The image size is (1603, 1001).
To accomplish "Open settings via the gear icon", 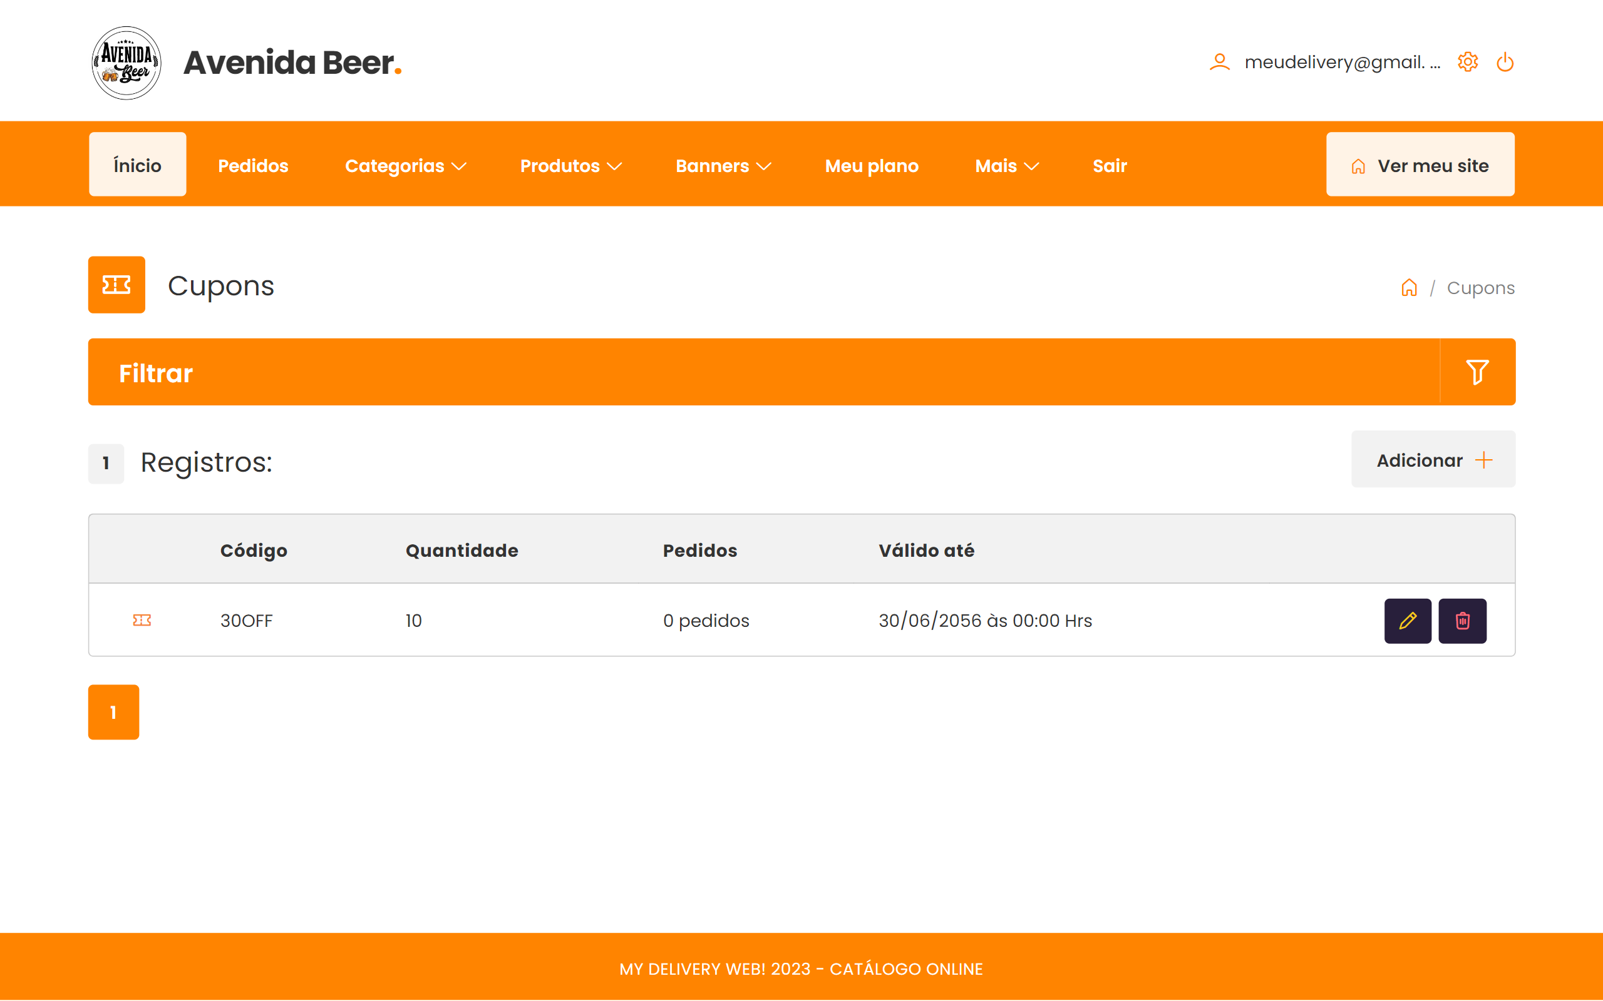I will pos(1467,62).
